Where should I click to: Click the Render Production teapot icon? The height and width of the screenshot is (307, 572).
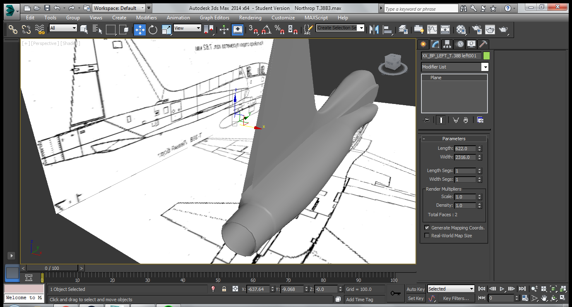click(x=503, y=30)
